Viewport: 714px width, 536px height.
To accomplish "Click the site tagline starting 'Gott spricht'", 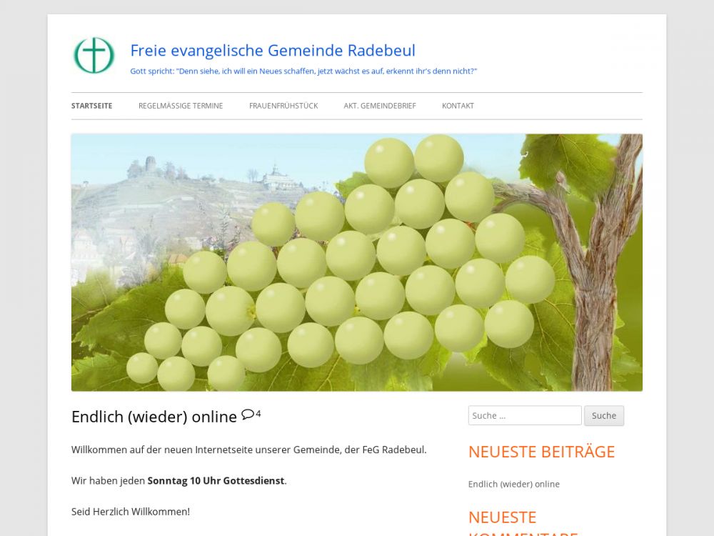I will 303,71.
